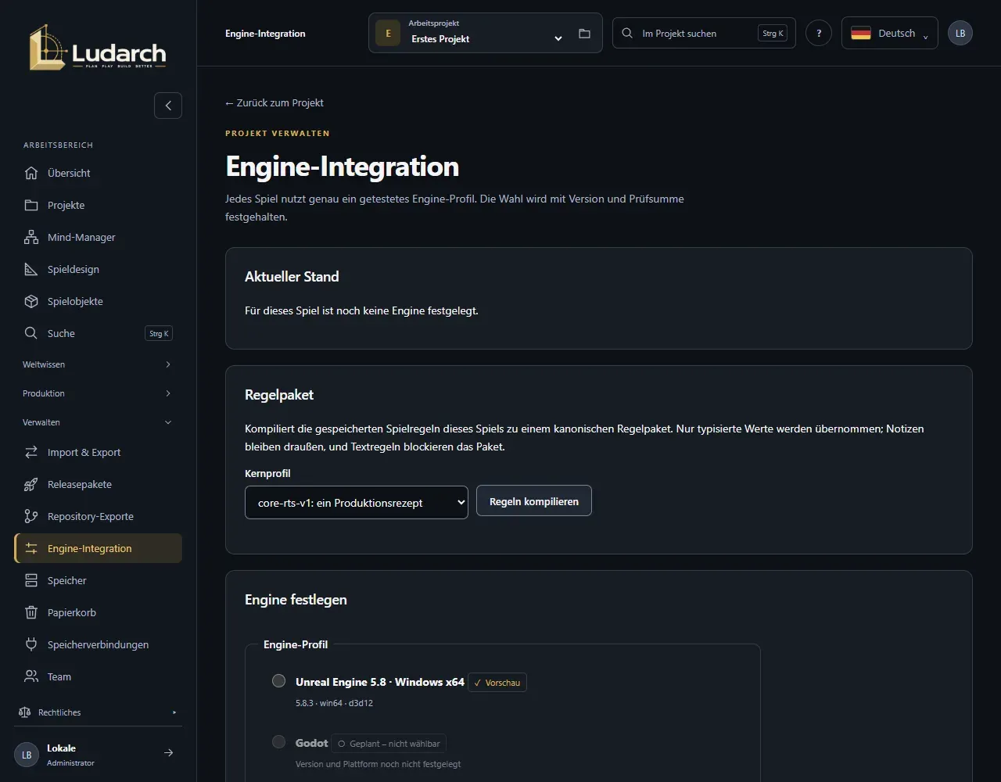Click the Übersicht home icon
Screen dimensions: 1001x782
coord(31,173)
